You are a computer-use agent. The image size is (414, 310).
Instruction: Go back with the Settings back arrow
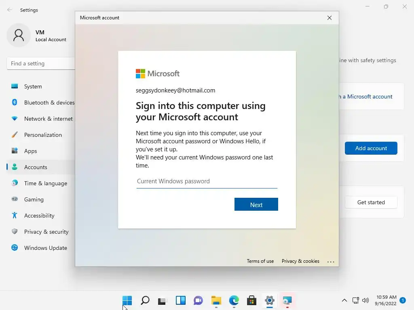tap(10, 10)
